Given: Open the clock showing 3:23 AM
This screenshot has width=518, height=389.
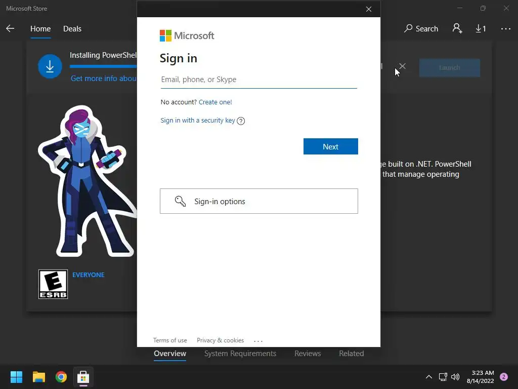Looking at the screenshot, I should coord(481,377).
